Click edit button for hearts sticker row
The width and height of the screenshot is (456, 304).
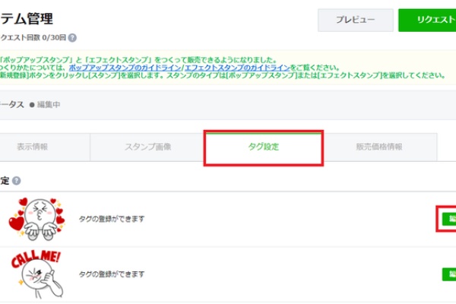(449, 219)
